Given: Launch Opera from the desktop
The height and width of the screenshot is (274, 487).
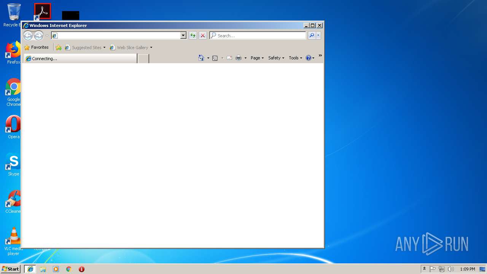Looking at the screenshot, I should (13, 127).
